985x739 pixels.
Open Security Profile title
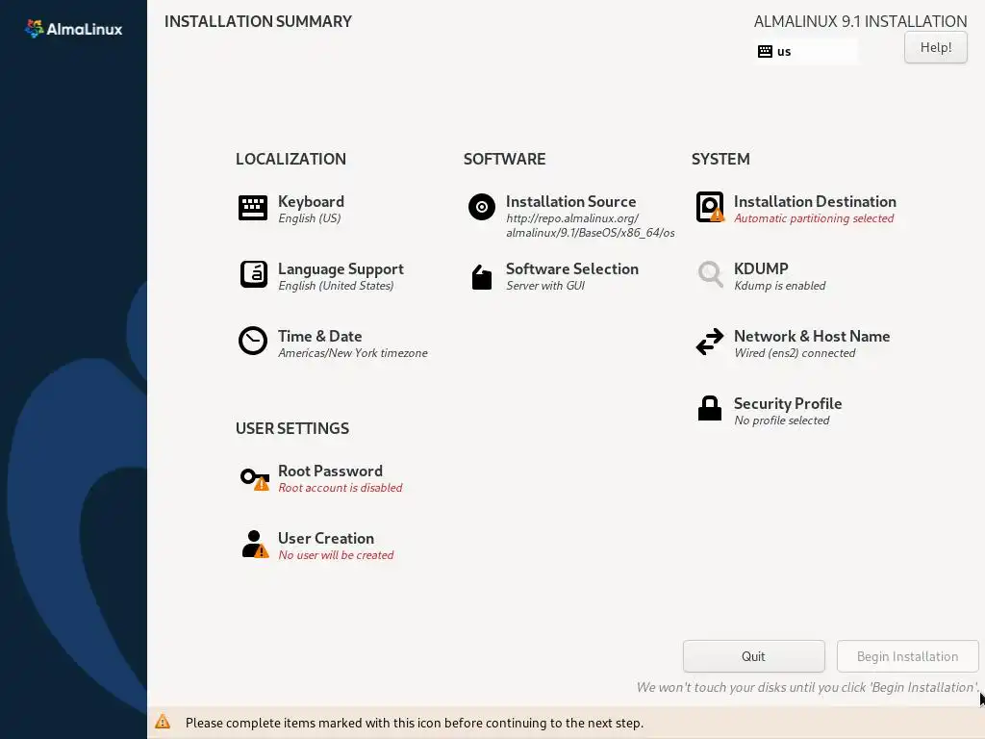pos(788,403)
